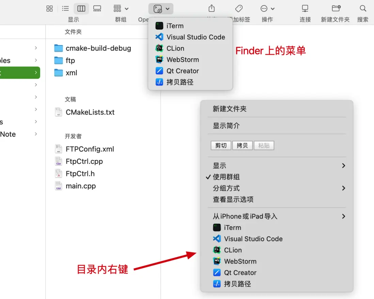
Task: Click the highlighted green row in left column
Action: tap(20, 73)
